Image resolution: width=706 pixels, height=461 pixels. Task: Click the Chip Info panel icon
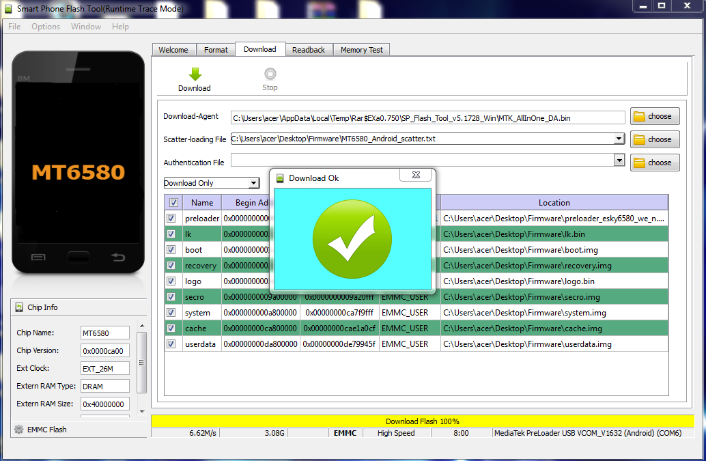[x=19, y=307]
